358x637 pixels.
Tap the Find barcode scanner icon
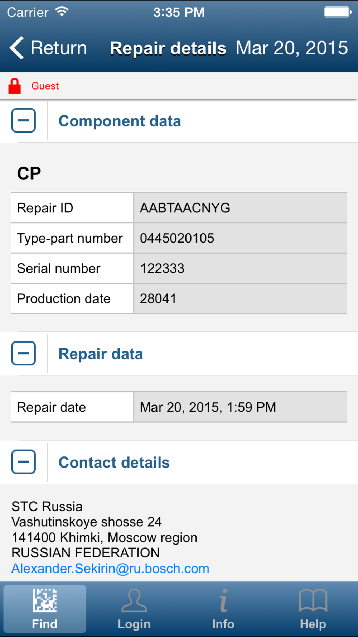pyautogui.click(x=45, y=600)
